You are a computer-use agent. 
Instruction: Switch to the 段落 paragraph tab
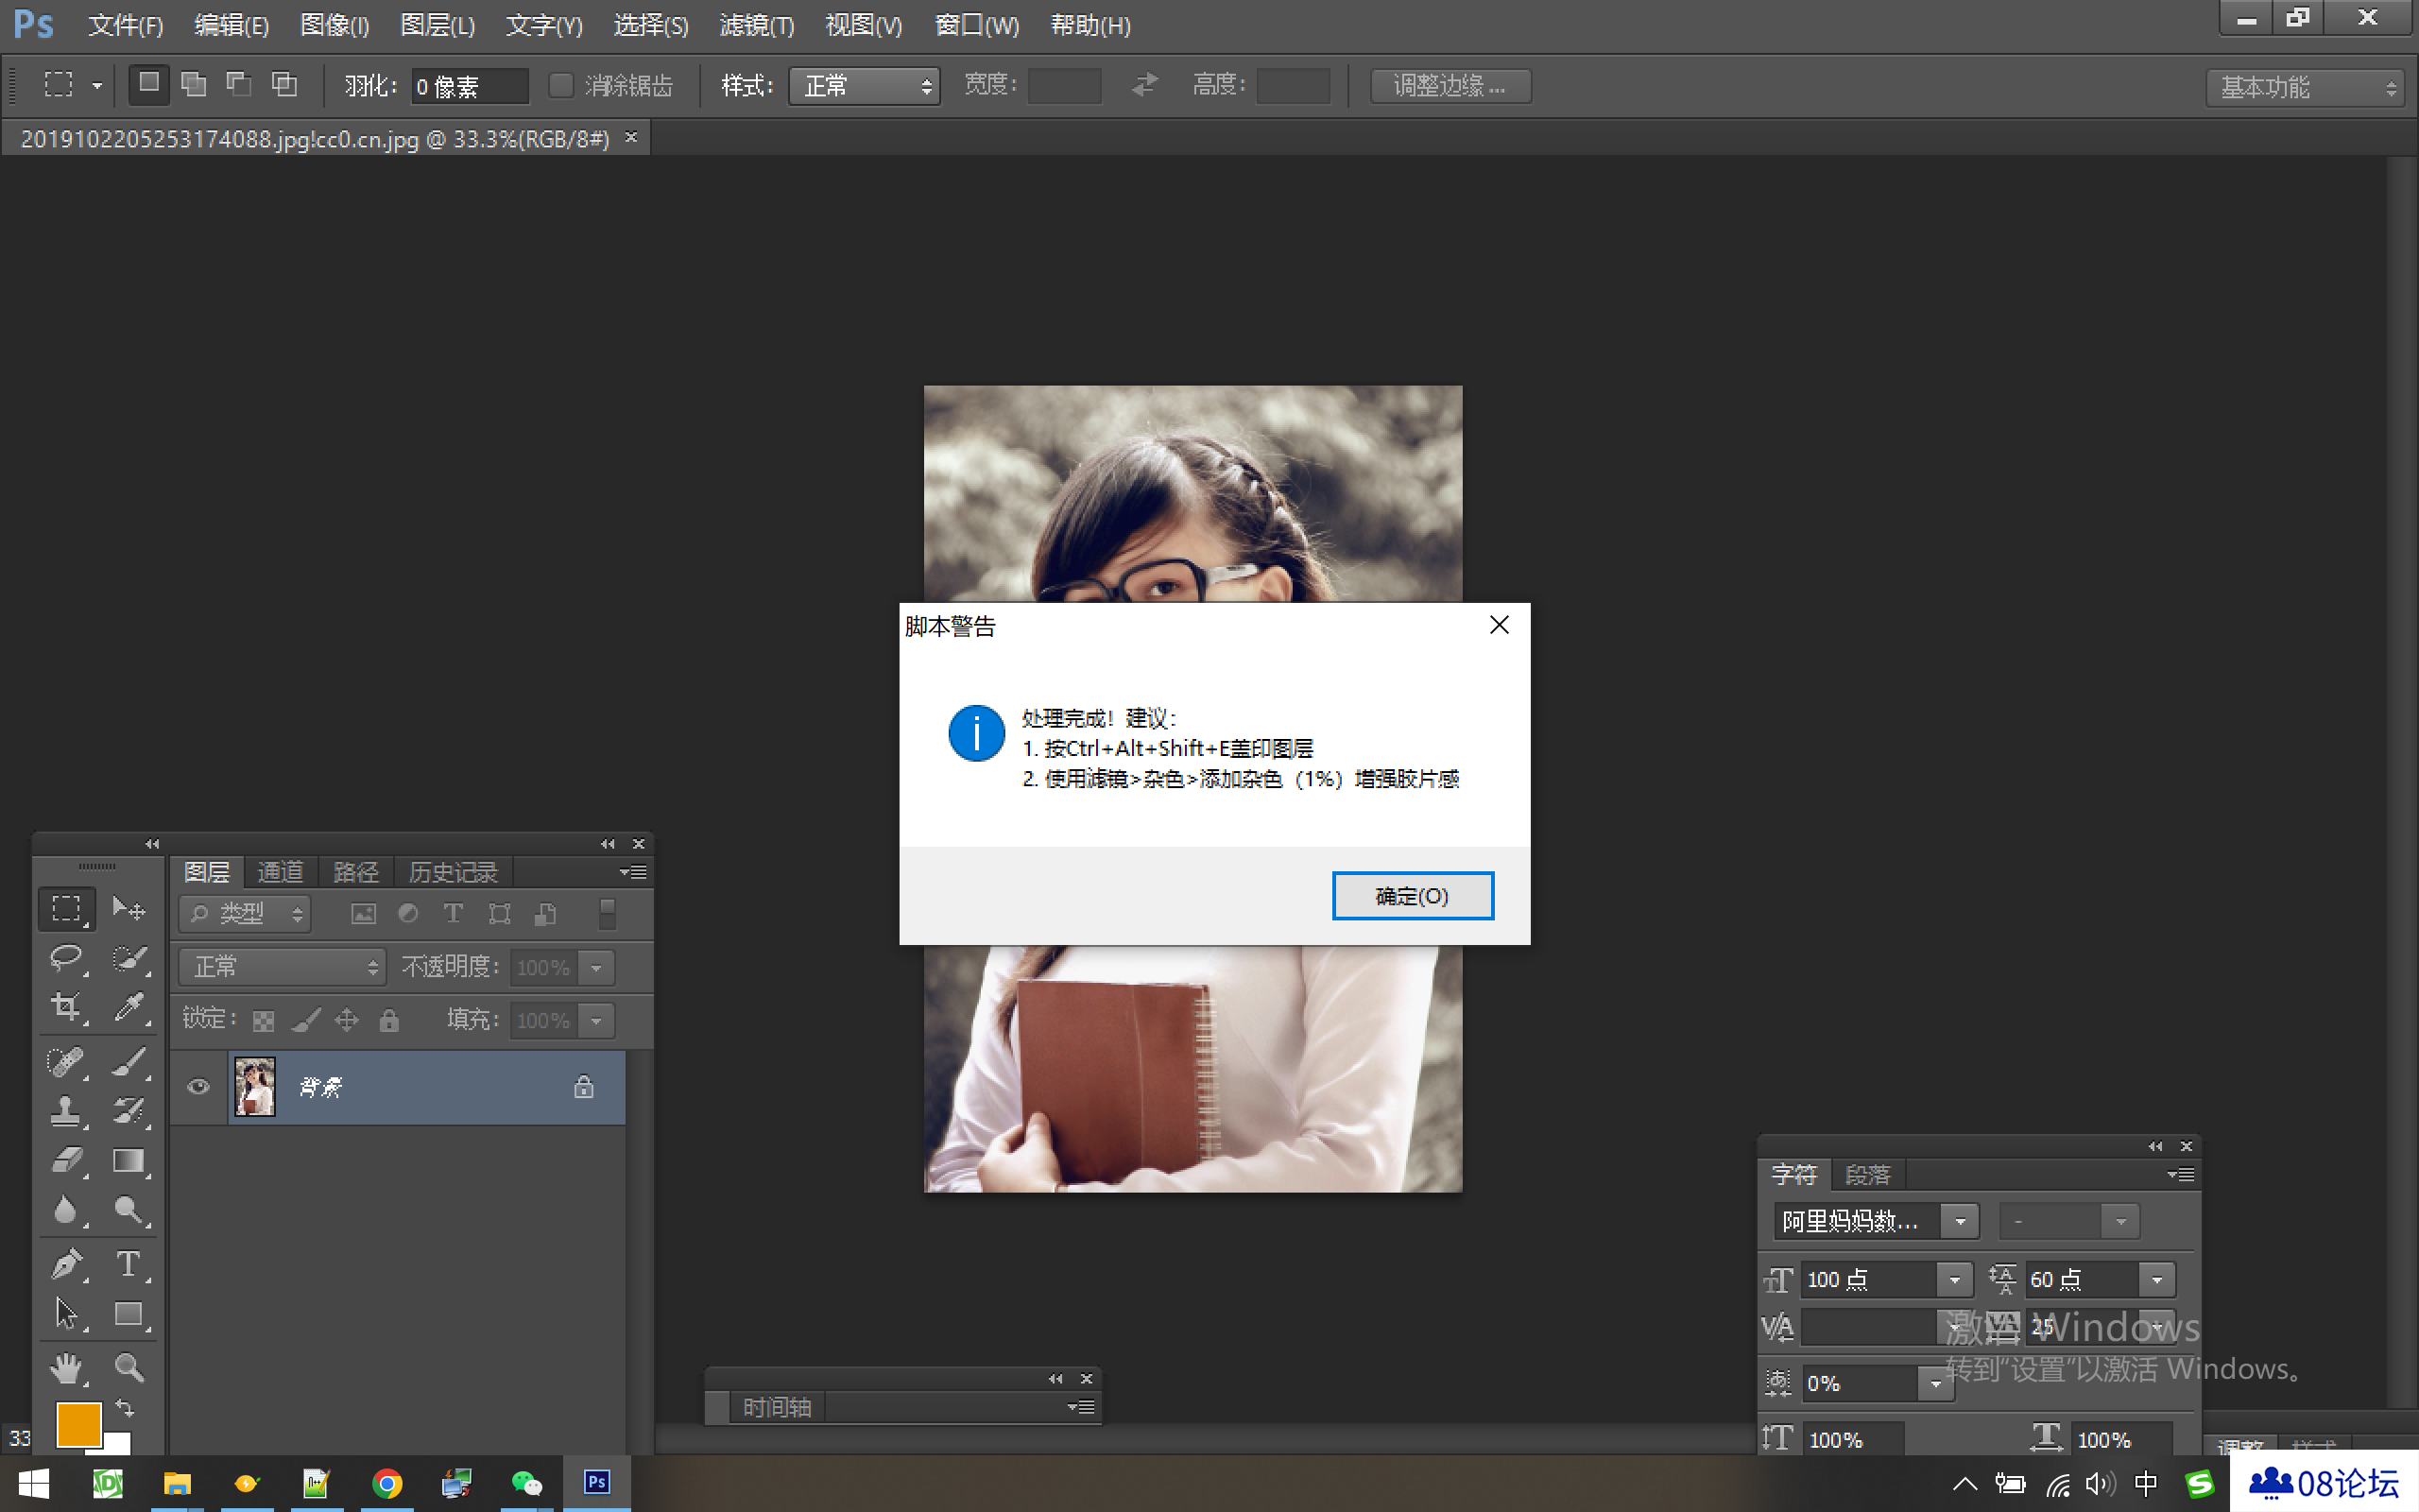pyautogui.click(x=1868, y=1175)
